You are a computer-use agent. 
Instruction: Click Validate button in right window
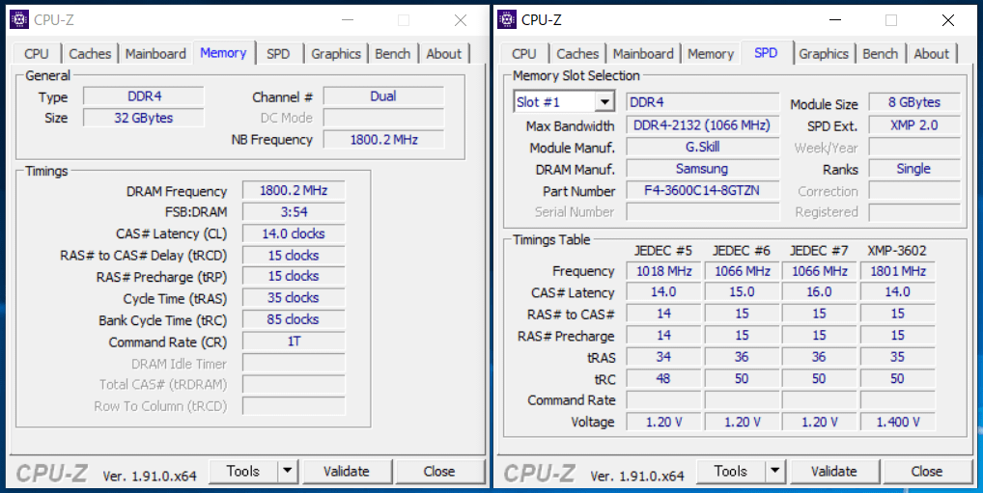tap(833, 471)
